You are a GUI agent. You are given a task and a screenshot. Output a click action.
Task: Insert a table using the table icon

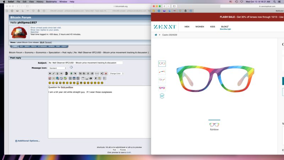pos(70,78)
